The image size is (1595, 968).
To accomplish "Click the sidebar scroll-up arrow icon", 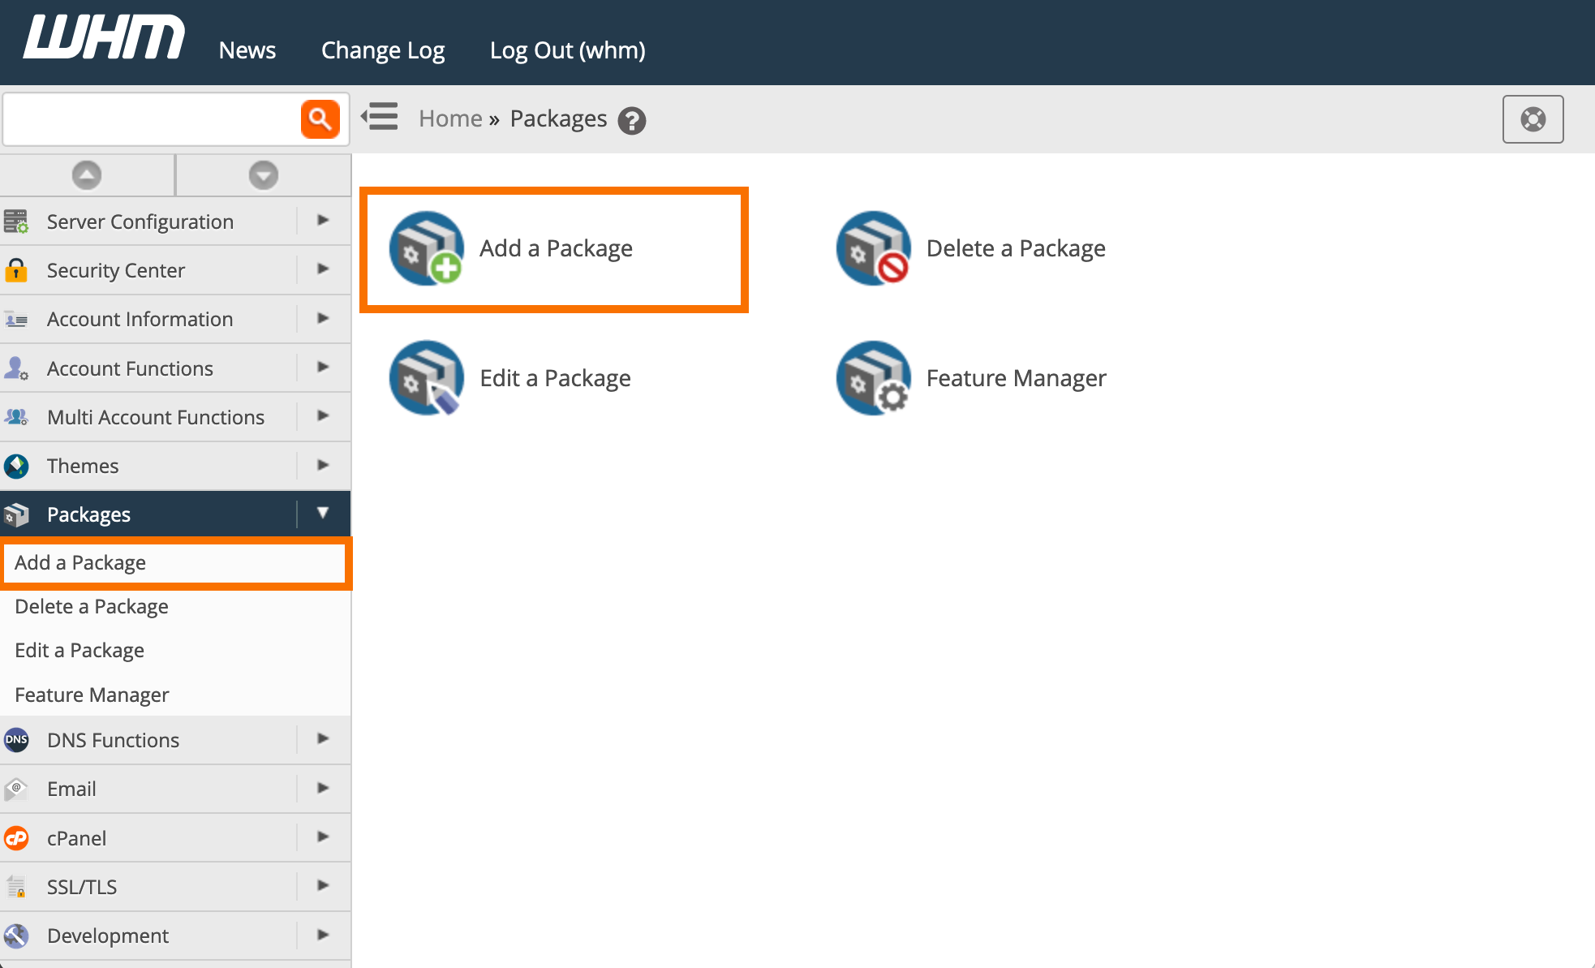I will tap(87, 175).
